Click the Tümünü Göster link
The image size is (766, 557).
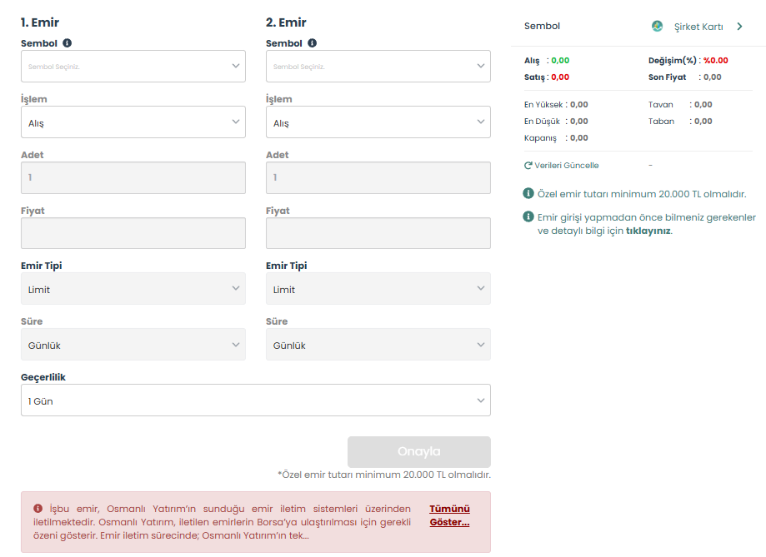pos(449,515)
